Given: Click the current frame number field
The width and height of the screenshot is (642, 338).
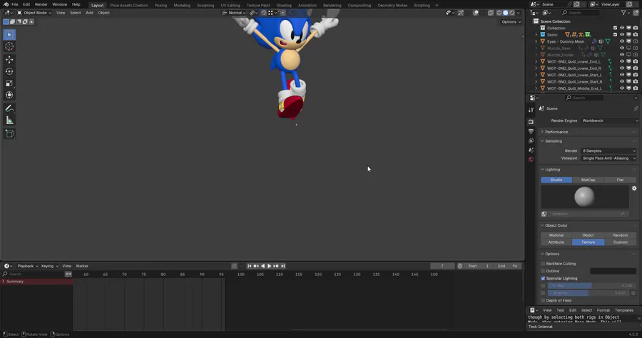Looking at the screenshot, I should [x=442, y=266].
